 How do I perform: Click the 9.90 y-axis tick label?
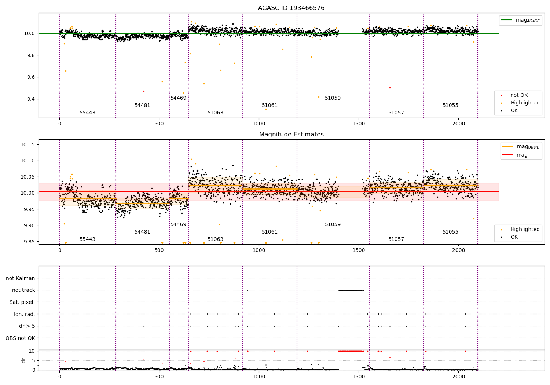tap(29, 226)
